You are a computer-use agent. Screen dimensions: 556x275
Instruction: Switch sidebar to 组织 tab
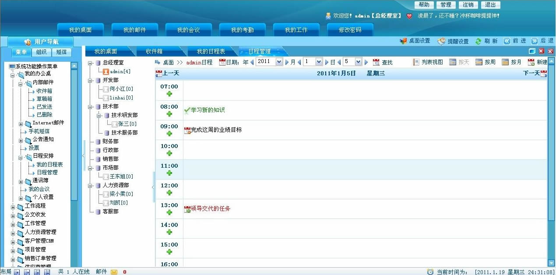coord(42,52)
